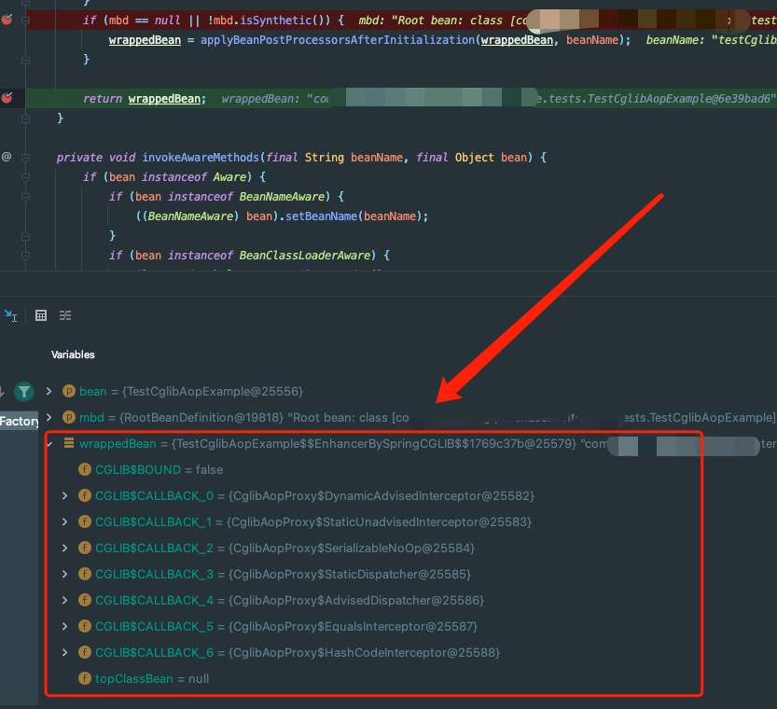This screenshot has height=709, width=777.
Task: Select StaticDispatcher@25585 value text
Action: pyautogui.click(x=350, y=575)
